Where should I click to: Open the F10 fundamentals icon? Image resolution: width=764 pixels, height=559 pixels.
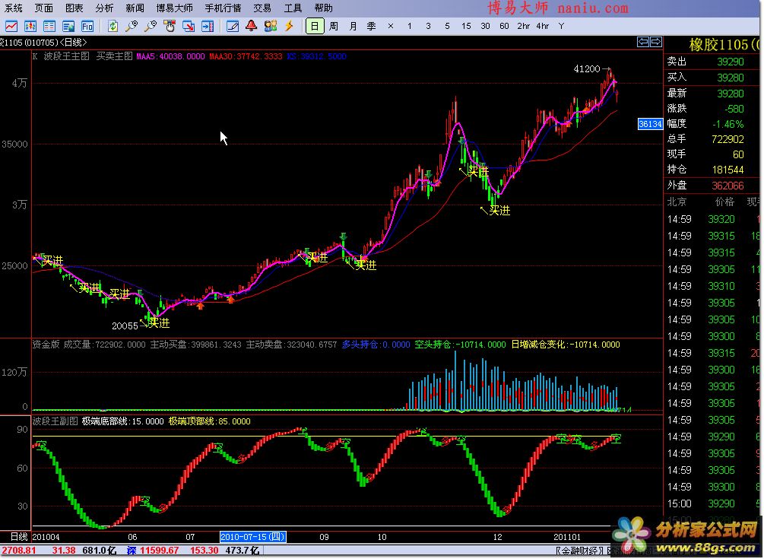point(87,27)
